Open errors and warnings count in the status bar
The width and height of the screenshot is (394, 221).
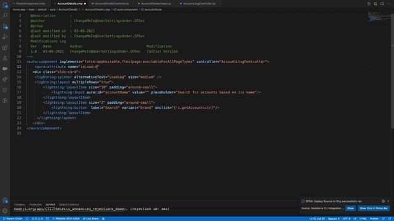pos(38,219)
